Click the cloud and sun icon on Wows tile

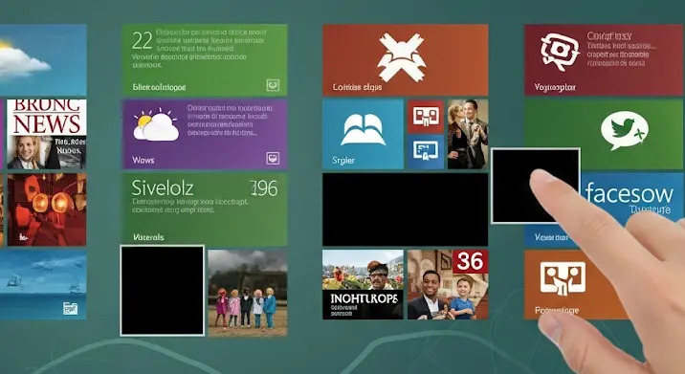click(x=156, y=125)
